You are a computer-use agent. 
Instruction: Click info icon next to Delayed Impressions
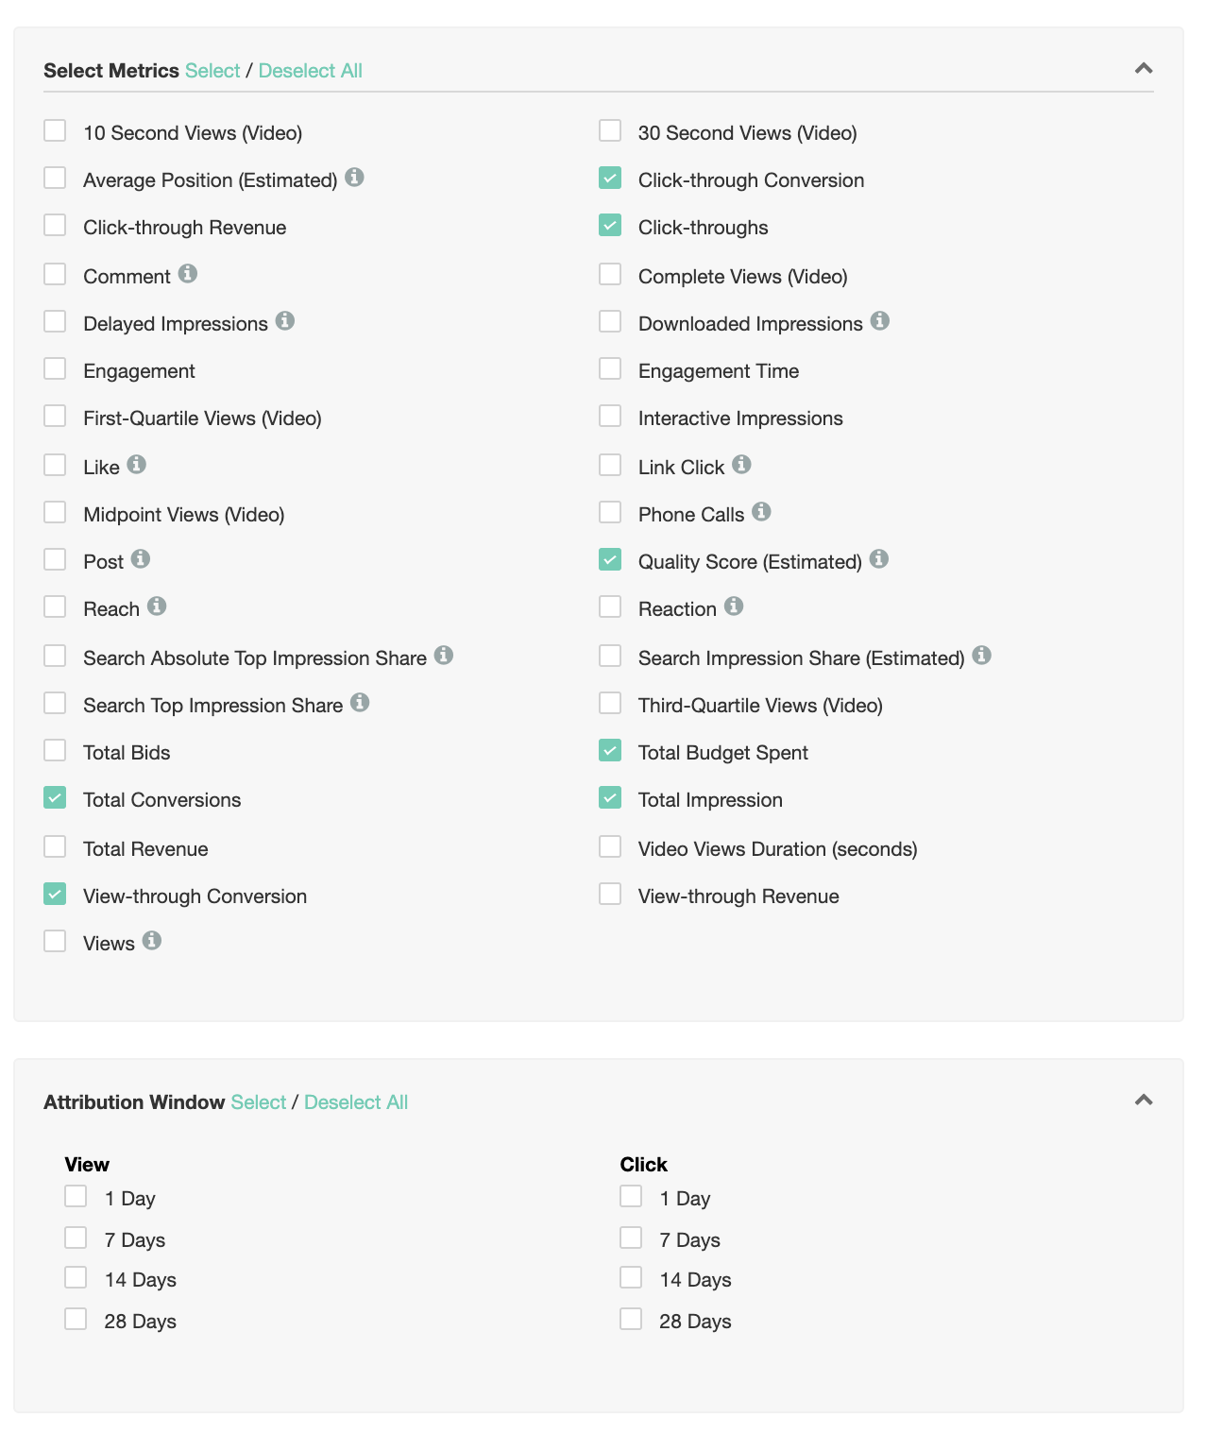[285, 321]
